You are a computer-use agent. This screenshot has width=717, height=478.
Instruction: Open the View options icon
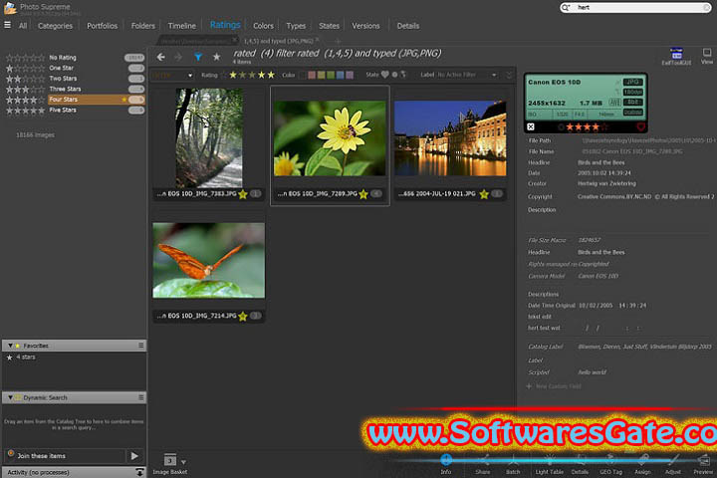(x=706, y=56)
